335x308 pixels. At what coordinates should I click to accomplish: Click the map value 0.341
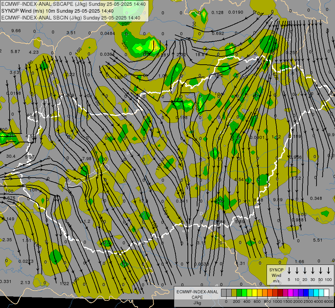(182, 201)
